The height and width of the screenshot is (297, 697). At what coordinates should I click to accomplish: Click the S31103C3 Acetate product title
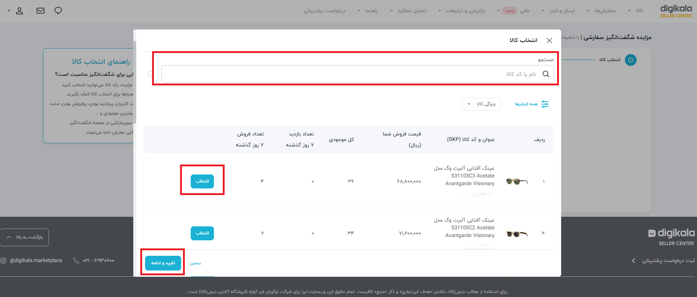[x=464, y=176]
